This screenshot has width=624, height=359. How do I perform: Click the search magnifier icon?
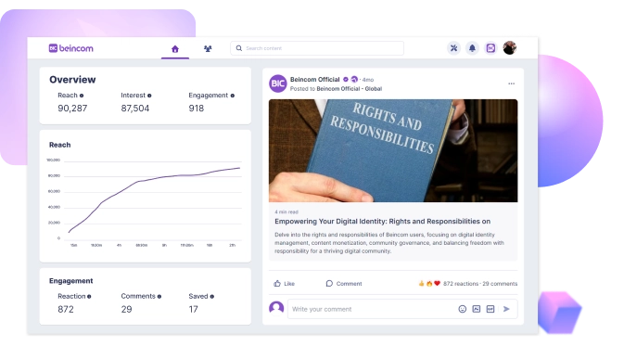(x=239, y=48)
